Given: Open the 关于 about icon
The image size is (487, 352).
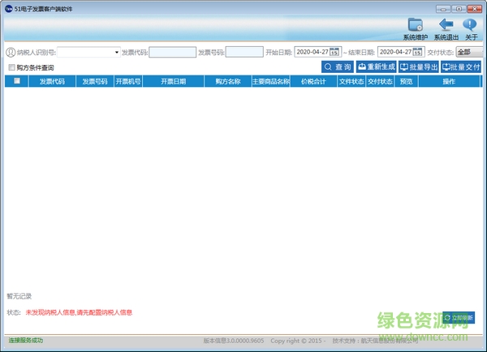Looking at the screenshot, I should [471, 28].
